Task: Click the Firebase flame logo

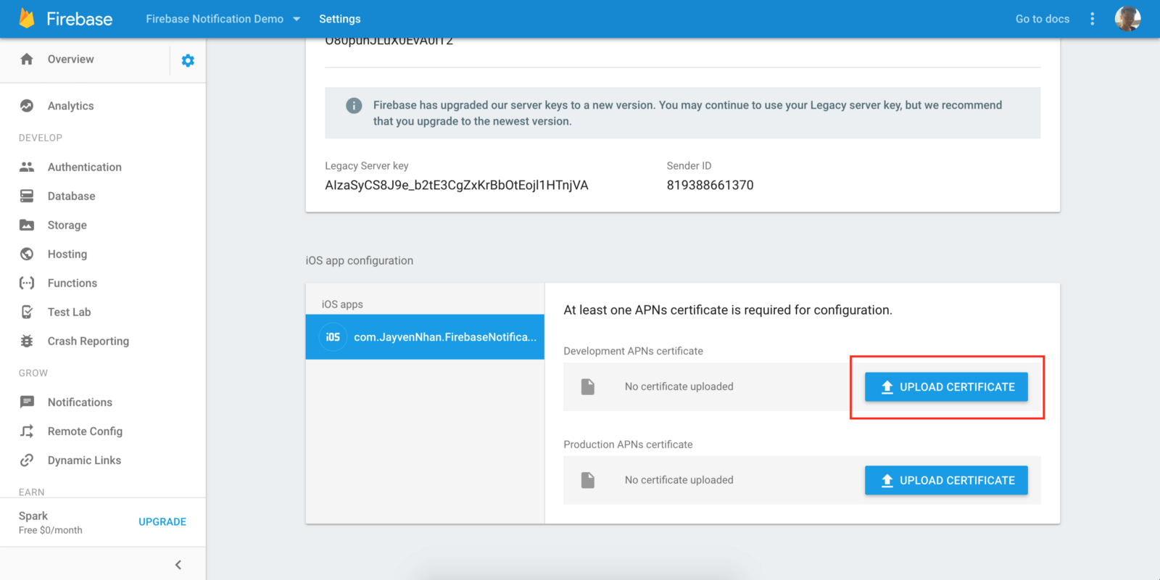Action: 27,18
